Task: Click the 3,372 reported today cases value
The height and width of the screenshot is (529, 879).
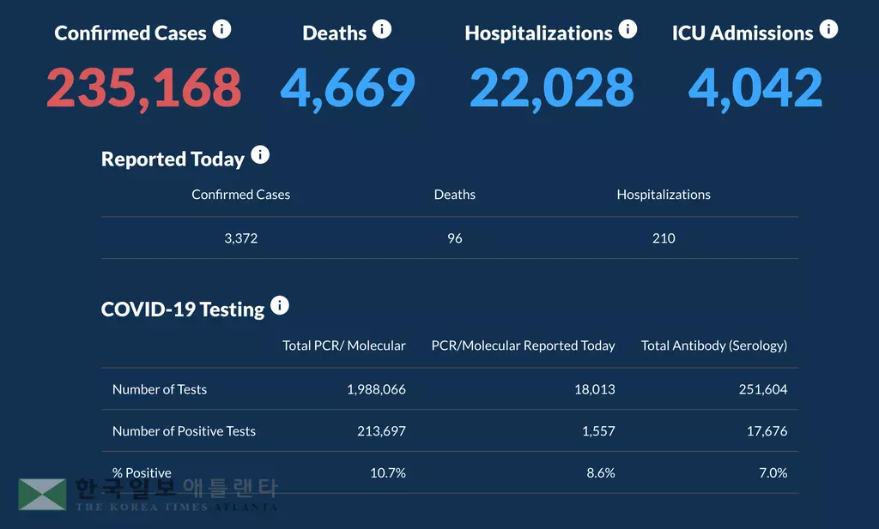Action: click(x=241, y=238)
